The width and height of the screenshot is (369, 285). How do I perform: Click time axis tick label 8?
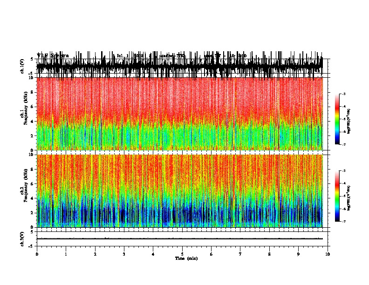point(269,254)
